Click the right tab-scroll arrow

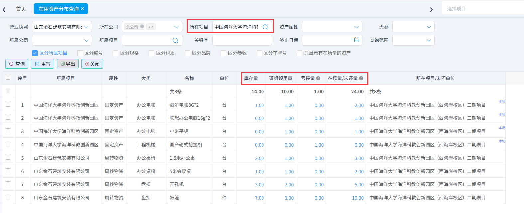coord(431,10)
